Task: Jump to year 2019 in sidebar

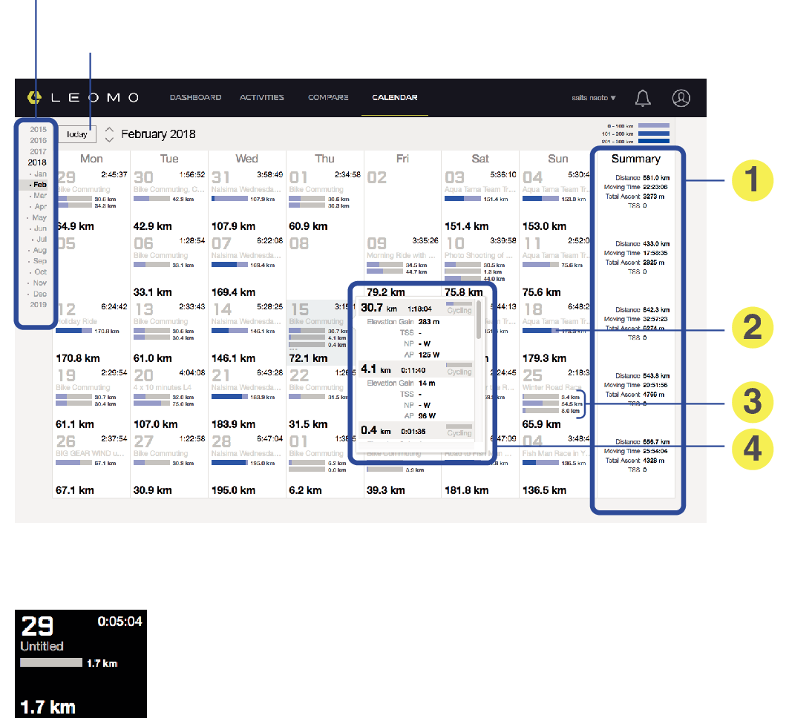Action: 38,304
